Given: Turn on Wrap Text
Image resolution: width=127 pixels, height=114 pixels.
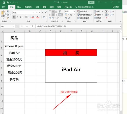Looking at the screenshot, I should point(60,11).
